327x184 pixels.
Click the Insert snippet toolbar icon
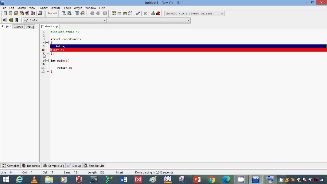tap(5, 20)
